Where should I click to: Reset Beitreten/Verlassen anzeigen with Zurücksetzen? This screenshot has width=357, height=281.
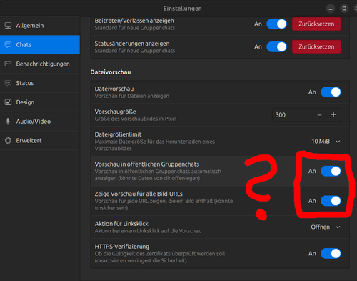click(316, 24)
